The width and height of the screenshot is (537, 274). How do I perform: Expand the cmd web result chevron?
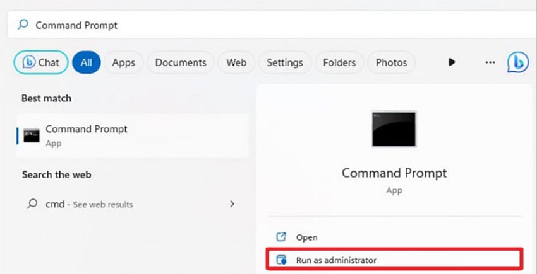(232, 204)
